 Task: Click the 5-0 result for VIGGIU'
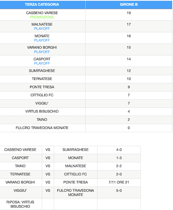[x=119, y=190]
